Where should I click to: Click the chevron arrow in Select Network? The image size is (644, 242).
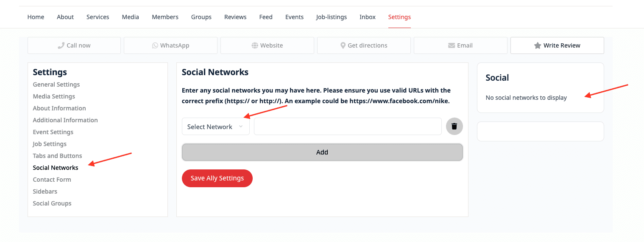[241, 127]
